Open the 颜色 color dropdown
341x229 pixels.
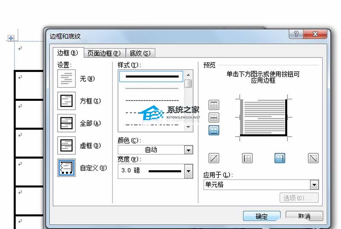pyautogui.click(x=188, y=150)
